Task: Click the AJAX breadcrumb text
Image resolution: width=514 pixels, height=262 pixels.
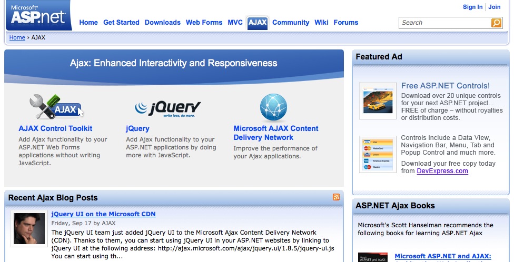Action: (38, 37)
